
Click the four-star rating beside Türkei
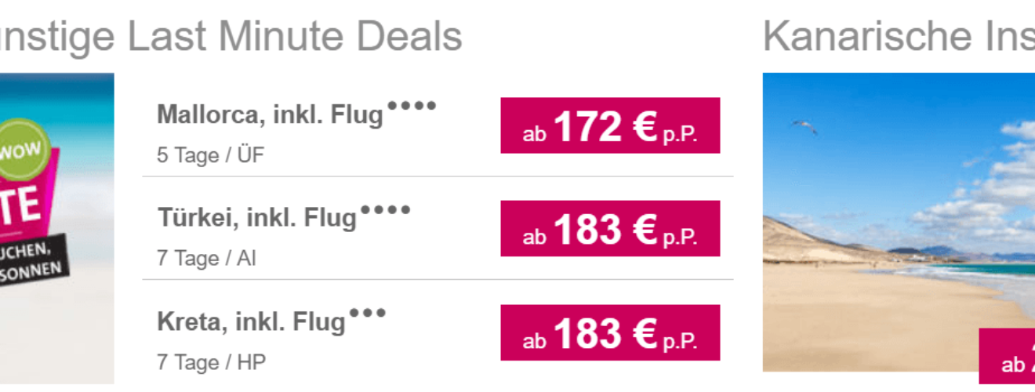point(385,209)
